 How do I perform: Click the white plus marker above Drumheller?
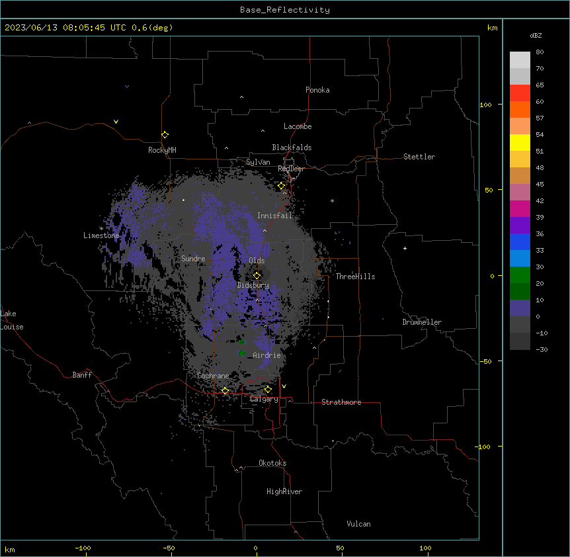point(405,248)
